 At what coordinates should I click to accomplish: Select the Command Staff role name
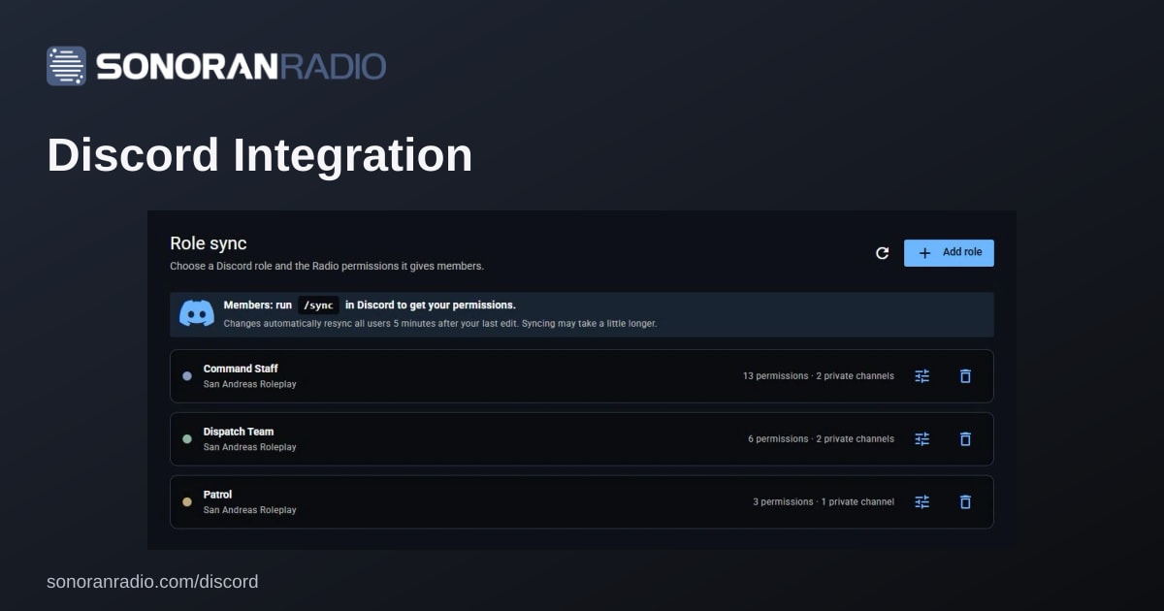241,369
